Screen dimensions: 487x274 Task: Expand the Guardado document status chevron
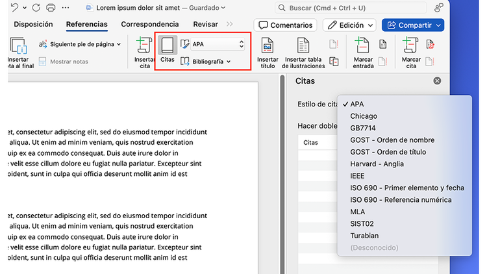pyautogui.click(x=223, y=8)
